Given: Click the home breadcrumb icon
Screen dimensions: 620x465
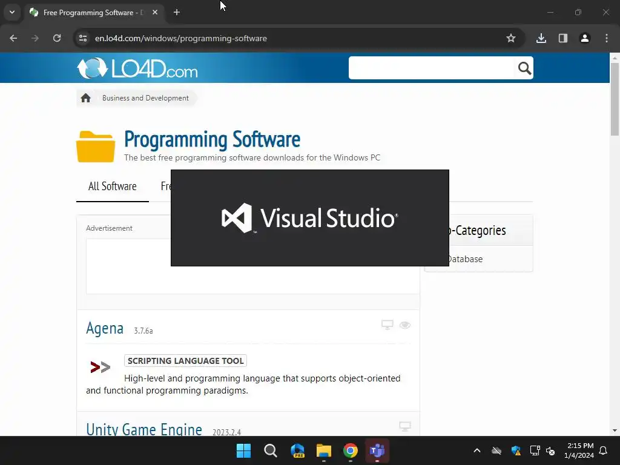Looking at the screenshot, I should coord(85,98).
